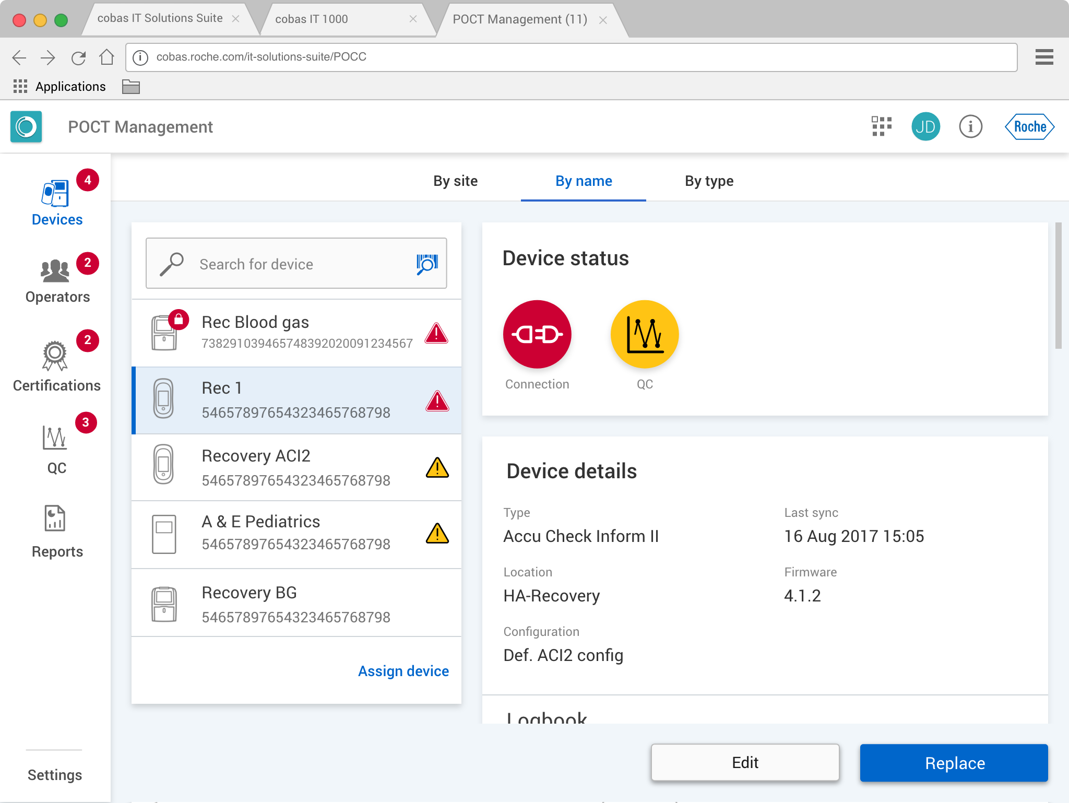Image resolution: width=1069 pixels, height=803 pixels.
Task: Click the barcode scan search icon
Action: [x=427, y=264]
